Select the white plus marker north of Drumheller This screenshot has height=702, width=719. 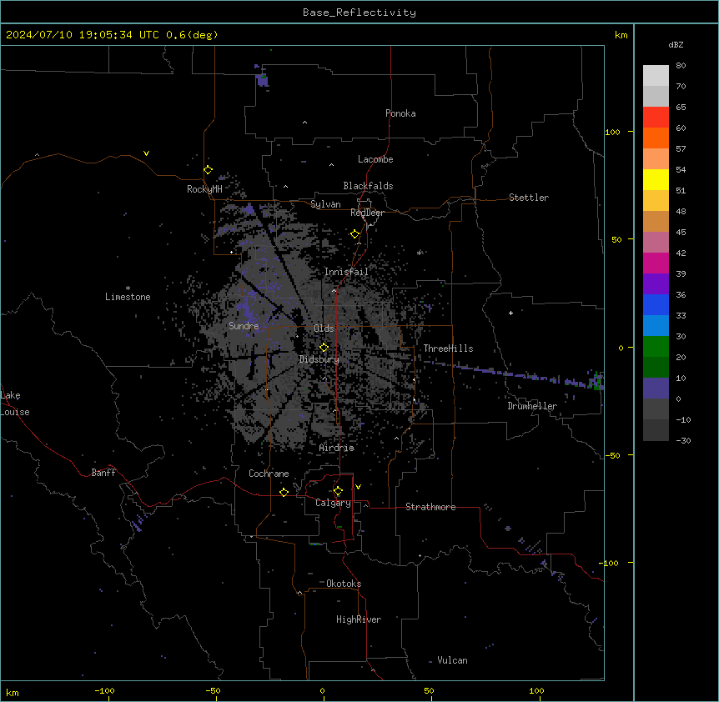[510, 313]
